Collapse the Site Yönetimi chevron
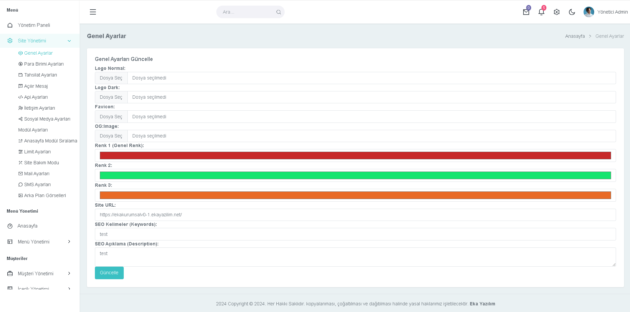The image size is (630, 312). [x=69, y=41]
